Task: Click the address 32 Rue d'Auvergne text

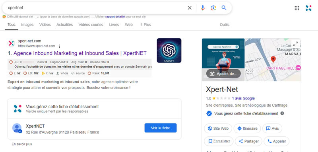Action: [x=62, y=133]
